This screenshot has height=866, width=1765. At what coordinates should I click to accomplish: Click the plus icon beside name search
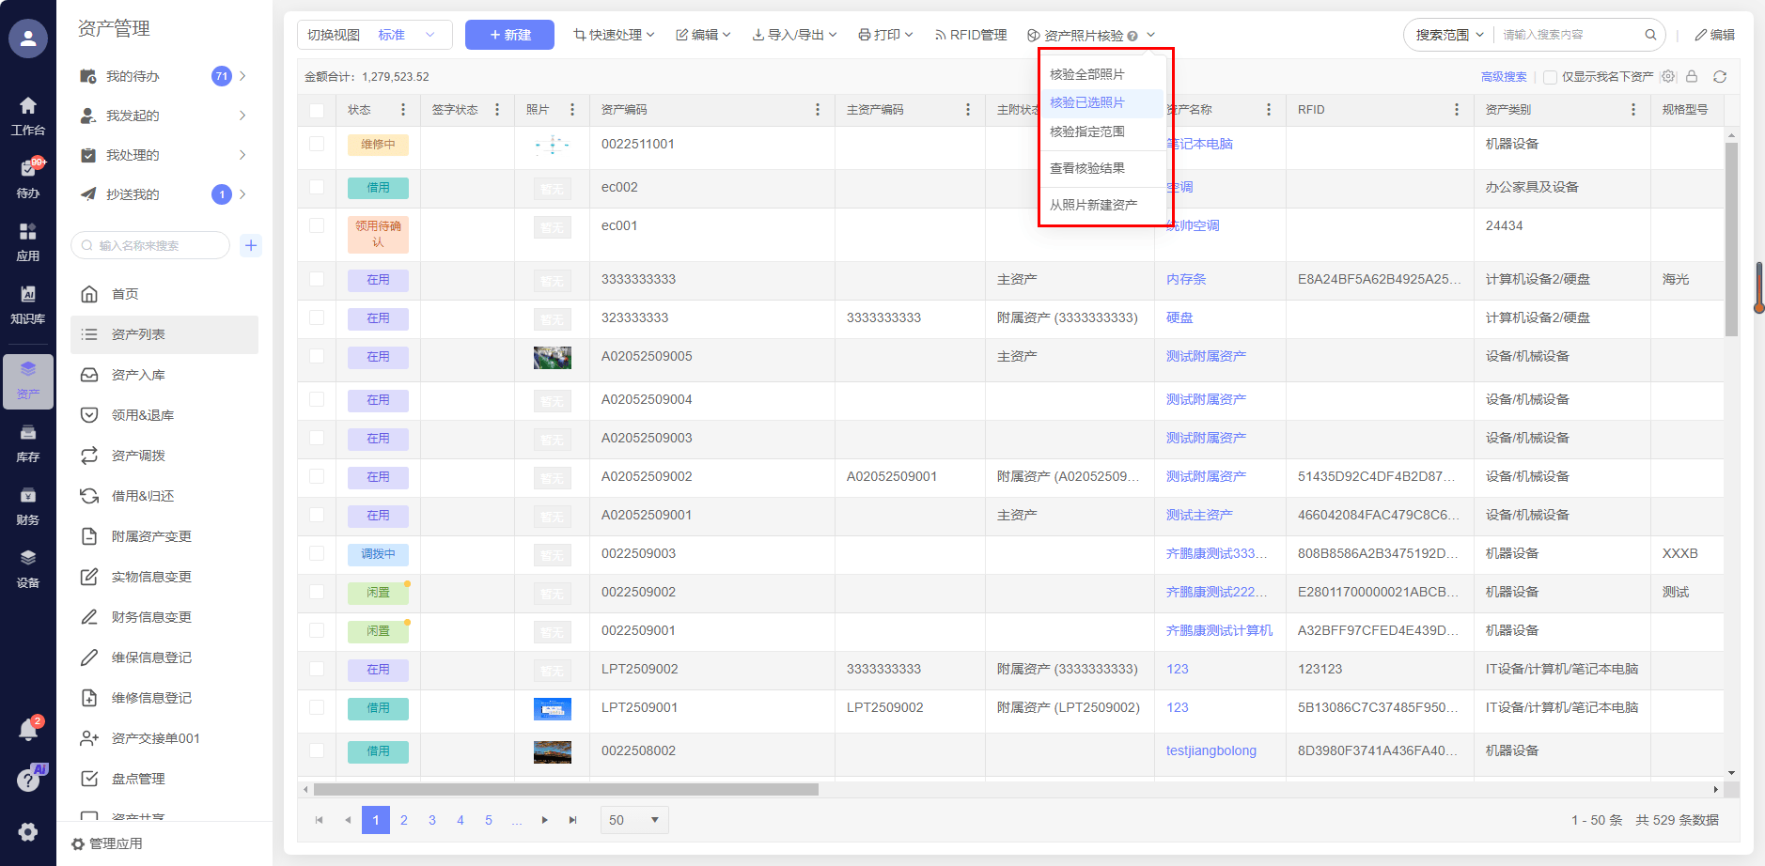click(251, 246)
